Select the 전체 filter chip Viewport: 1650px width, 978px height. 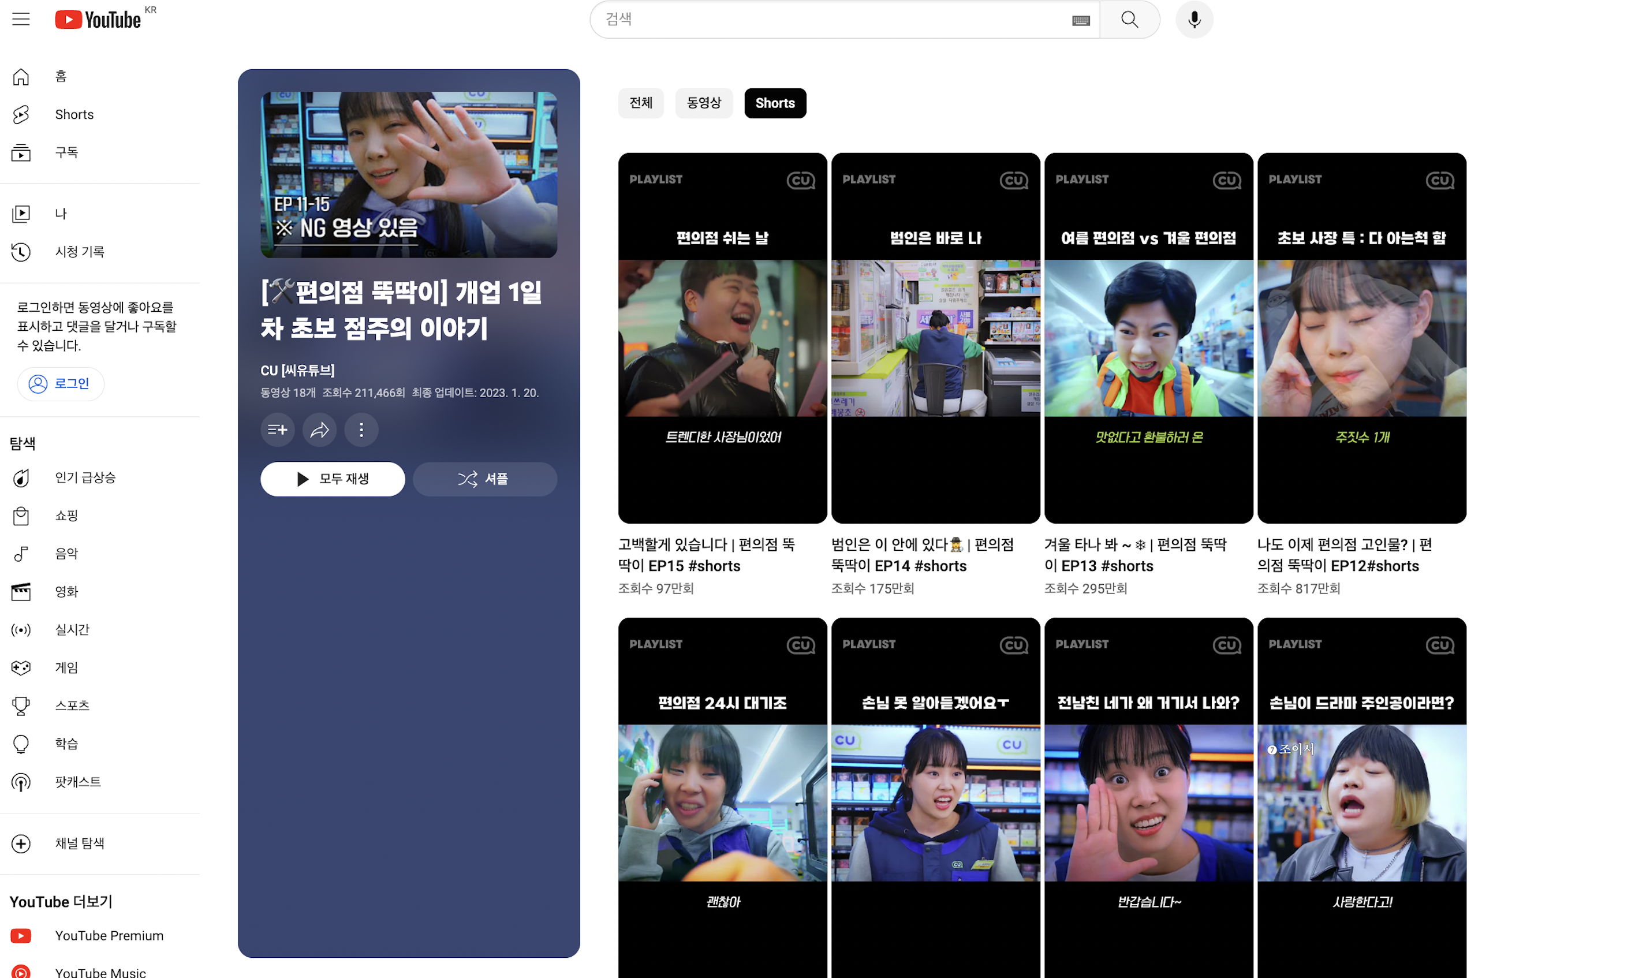pos(640,103)
